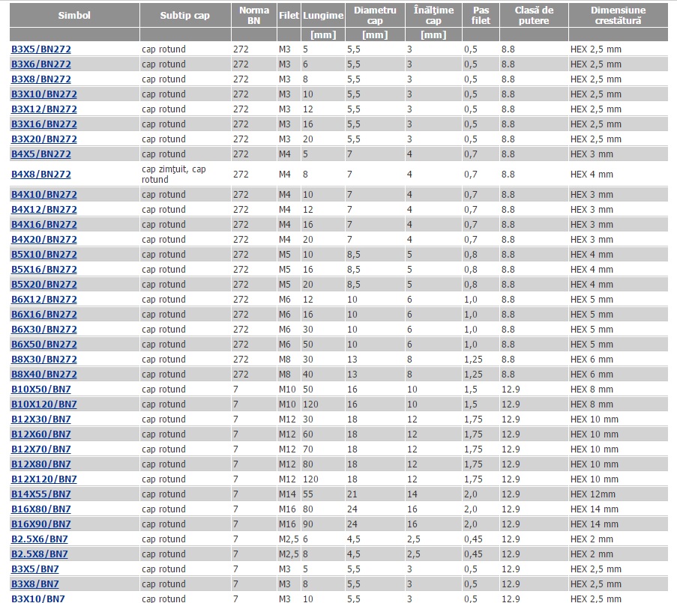Open the B4X8/BN272 product link

click(x=41, y=175)
